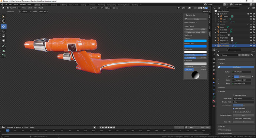This screenshot has height=138, width=256.
Task: Switch to the Geometry Nodes workspace tab
Action: point(124,5)
